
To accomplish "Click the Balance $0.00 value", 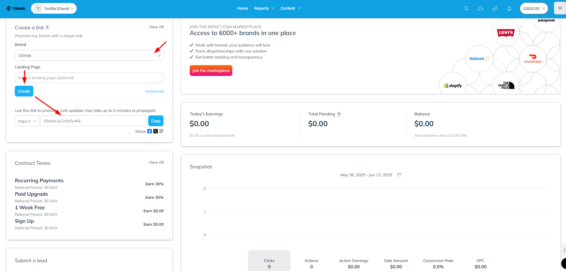I will tap(424, 124).
